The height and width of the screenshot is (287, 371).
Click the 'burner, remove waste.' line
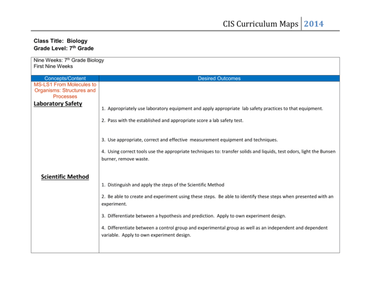126,159
